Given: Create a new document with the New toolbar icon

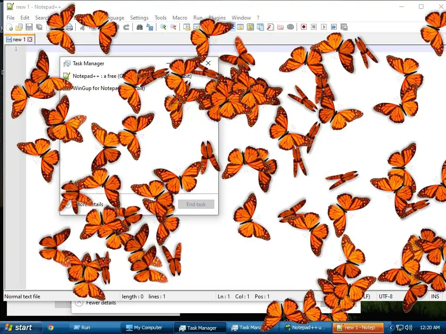Looking at the screenshot, I should (x=10, y=27).
